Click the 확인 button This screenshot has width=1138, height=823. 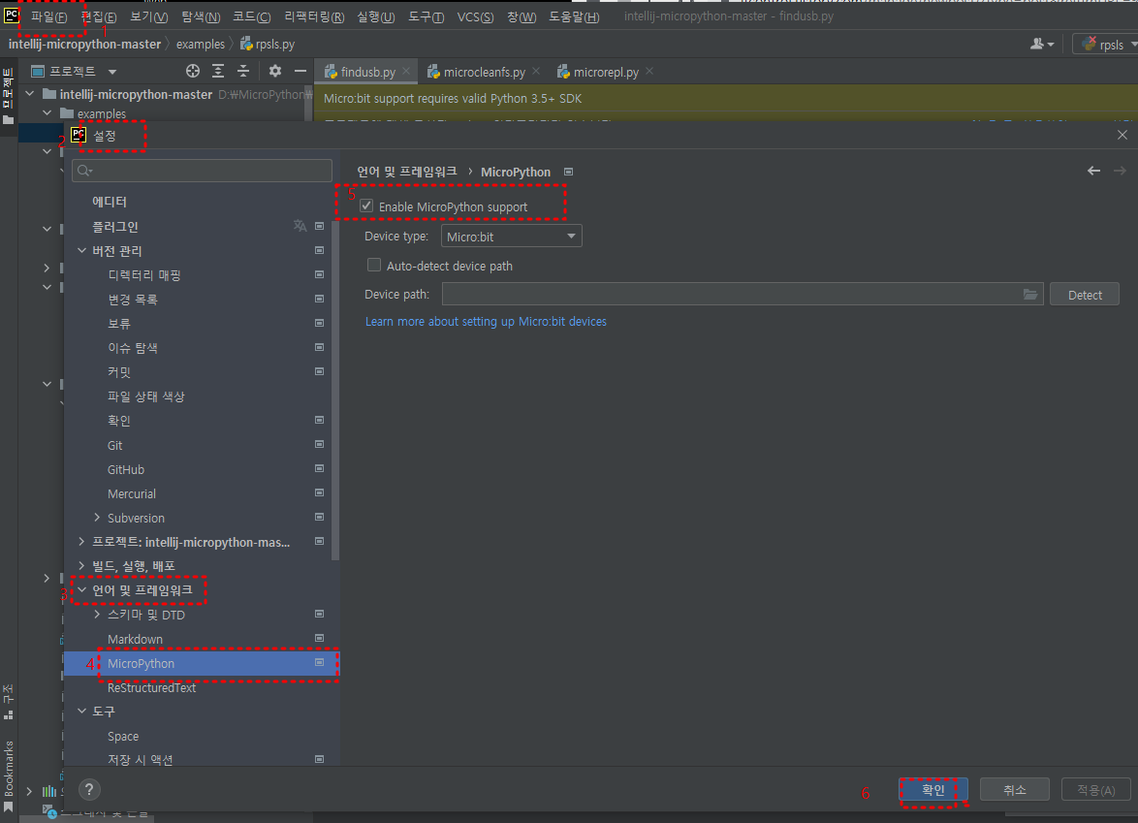(933, 790)
